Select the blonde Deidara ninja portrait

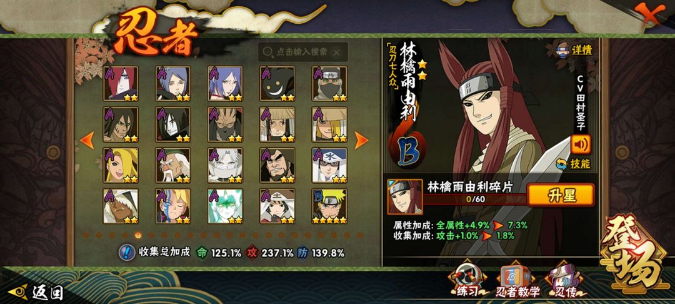(121, 165)
